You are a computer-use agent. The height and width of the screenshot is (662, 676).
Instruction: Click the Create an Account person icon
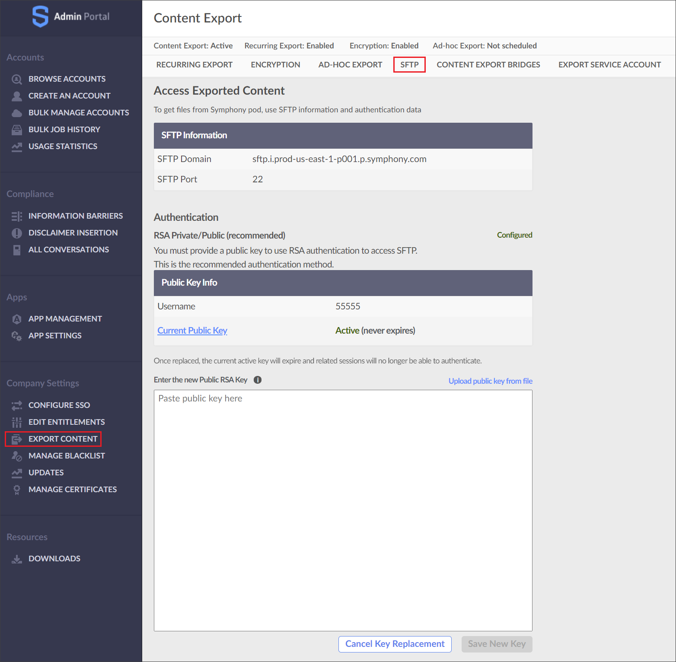(17, 96)
